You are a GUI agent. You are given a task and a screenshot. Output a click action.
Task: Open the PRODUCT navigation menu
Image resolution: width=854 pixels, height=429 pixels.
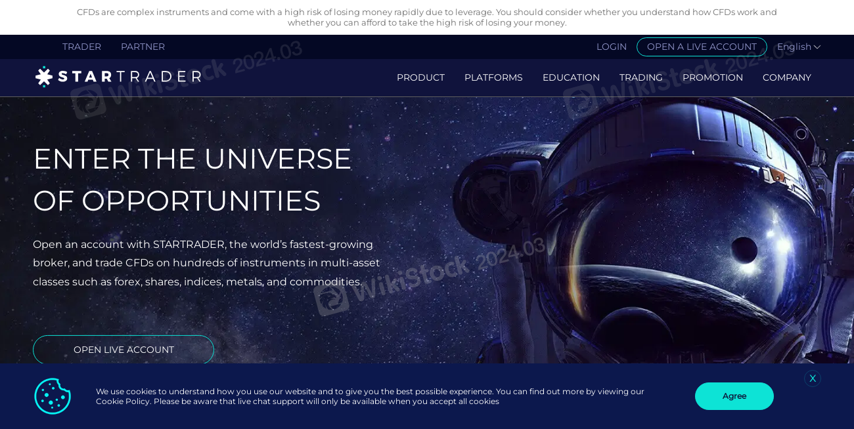[420, 77]
